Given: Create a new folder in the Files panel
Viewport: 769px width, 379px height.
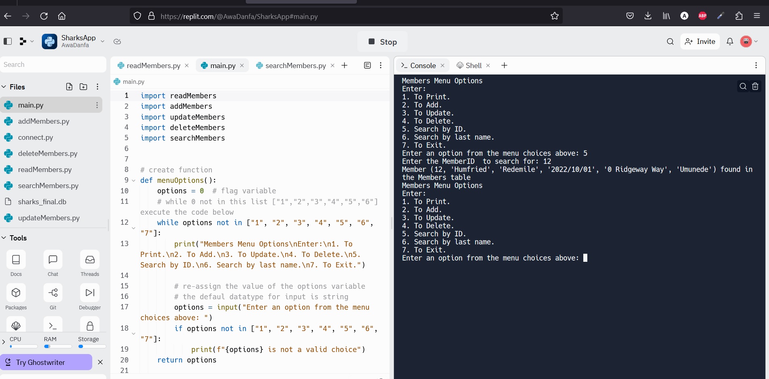Looking at the screenshot, I should pos(83,87).
